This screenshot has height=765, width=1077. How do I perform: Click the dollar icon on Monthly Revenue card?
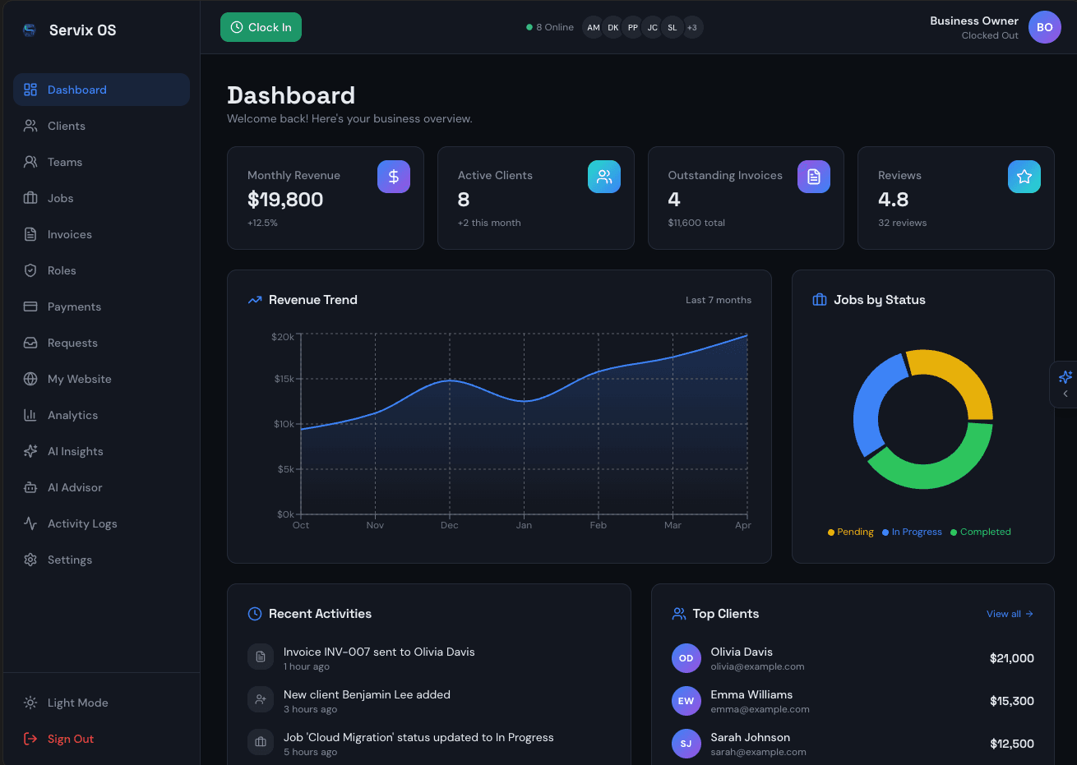pyautogui.click(x=393, y=176)
